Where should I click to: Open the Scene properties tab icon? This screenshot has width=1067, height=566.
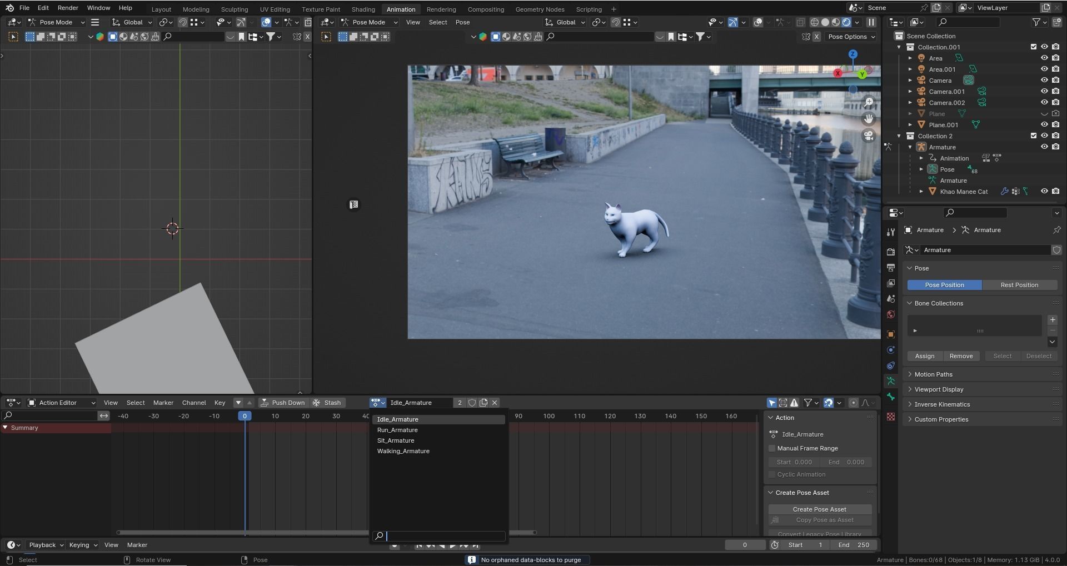tap(891, 299)
